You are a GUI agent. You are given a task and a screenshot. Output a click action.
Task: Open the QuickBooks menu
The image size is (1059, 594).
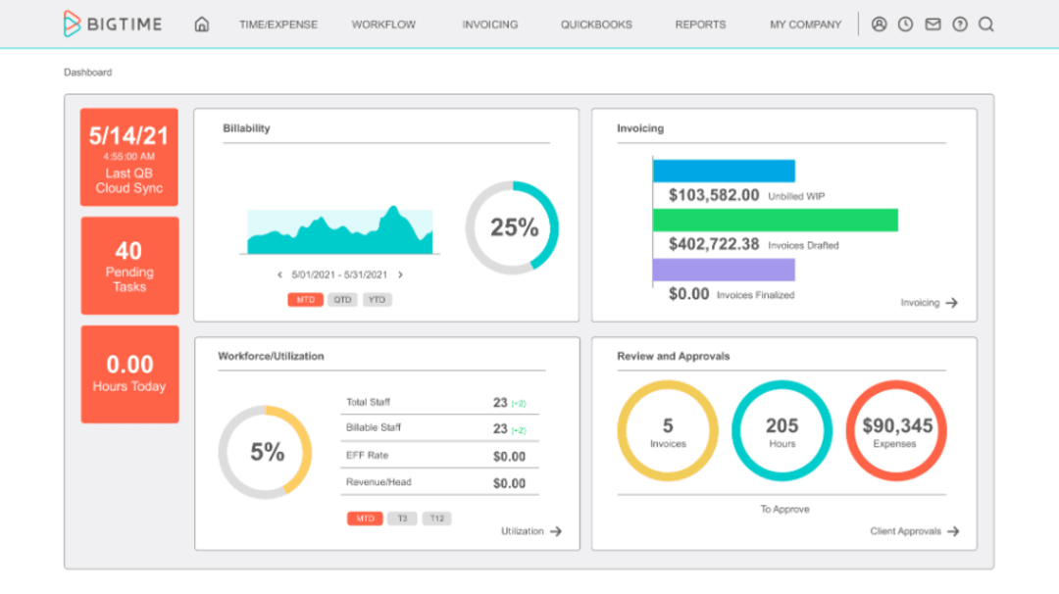pyautogui.click(x=596, y=25)
